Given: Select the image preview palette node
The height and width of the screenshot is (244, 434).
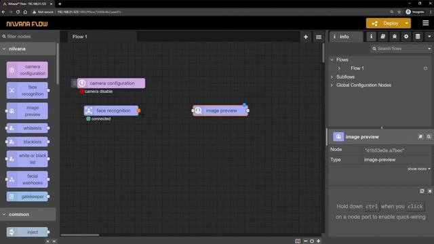Looking at the screenshot, I should pyautogui.click(x=27, y=111).
